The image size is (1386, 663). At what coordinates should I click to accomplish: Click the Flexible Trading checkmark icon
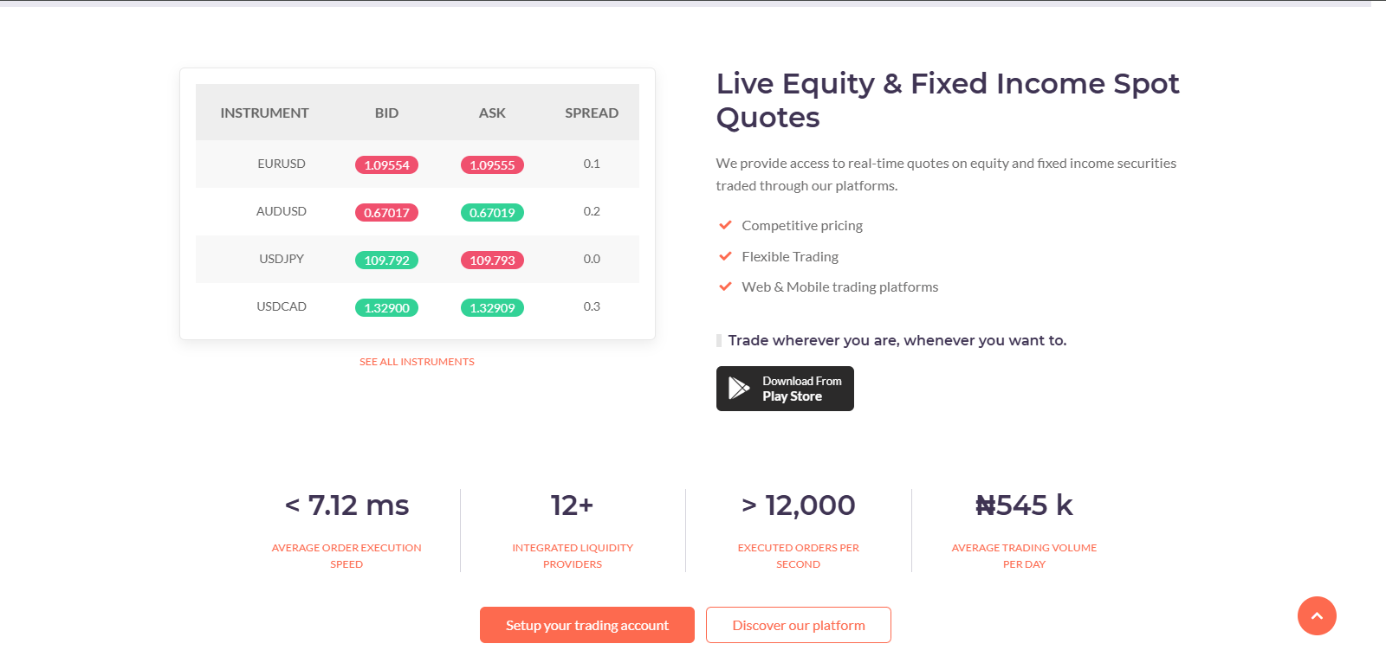coord(726,256)
